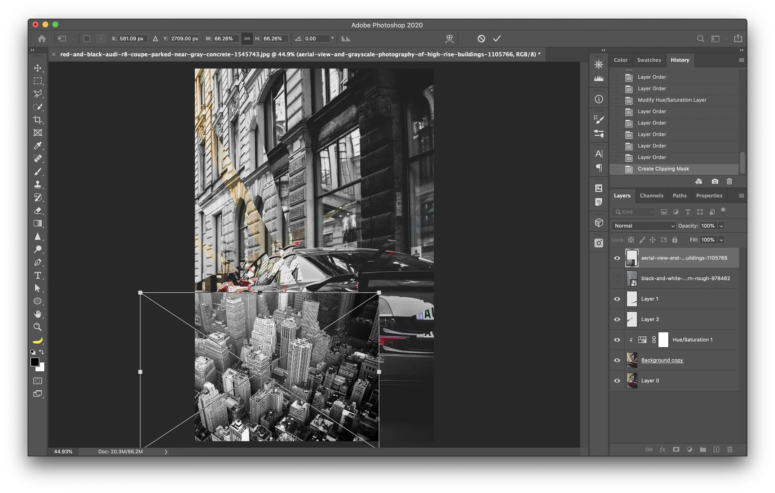This screenshot has height=493, width=775.
Task: Switch to the Channels tab
Action: (x=651, y=195)
